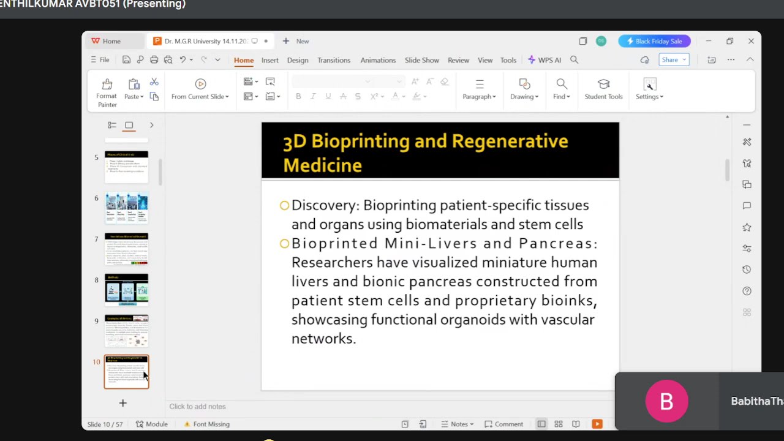Click the Black Friday Sale button
The image size is (784, 441).
pos(654,41)
